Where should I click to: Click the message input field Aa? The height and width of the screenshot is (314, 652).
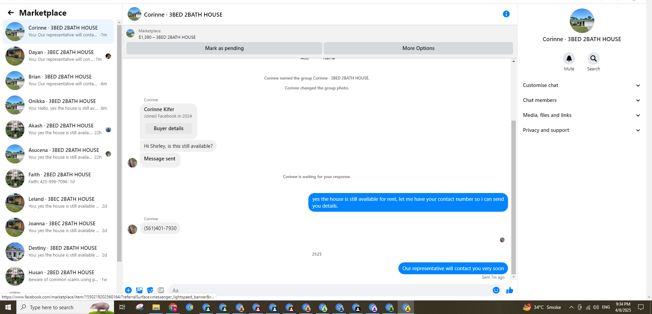coord(329,290)
